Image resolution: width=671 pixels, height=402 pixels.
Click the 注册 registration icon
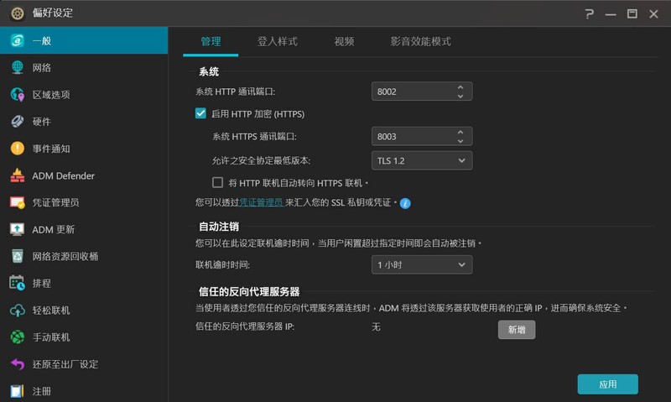click(x=17, y=391)
